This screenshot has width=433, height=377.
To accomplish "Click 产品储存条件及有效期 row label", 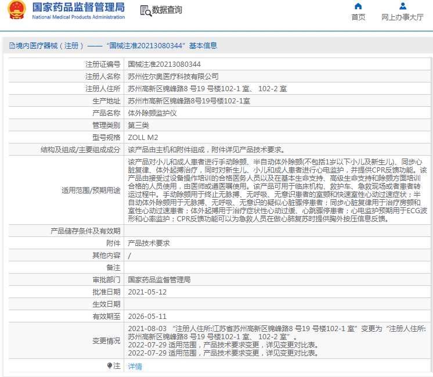I will coord(85,231).
